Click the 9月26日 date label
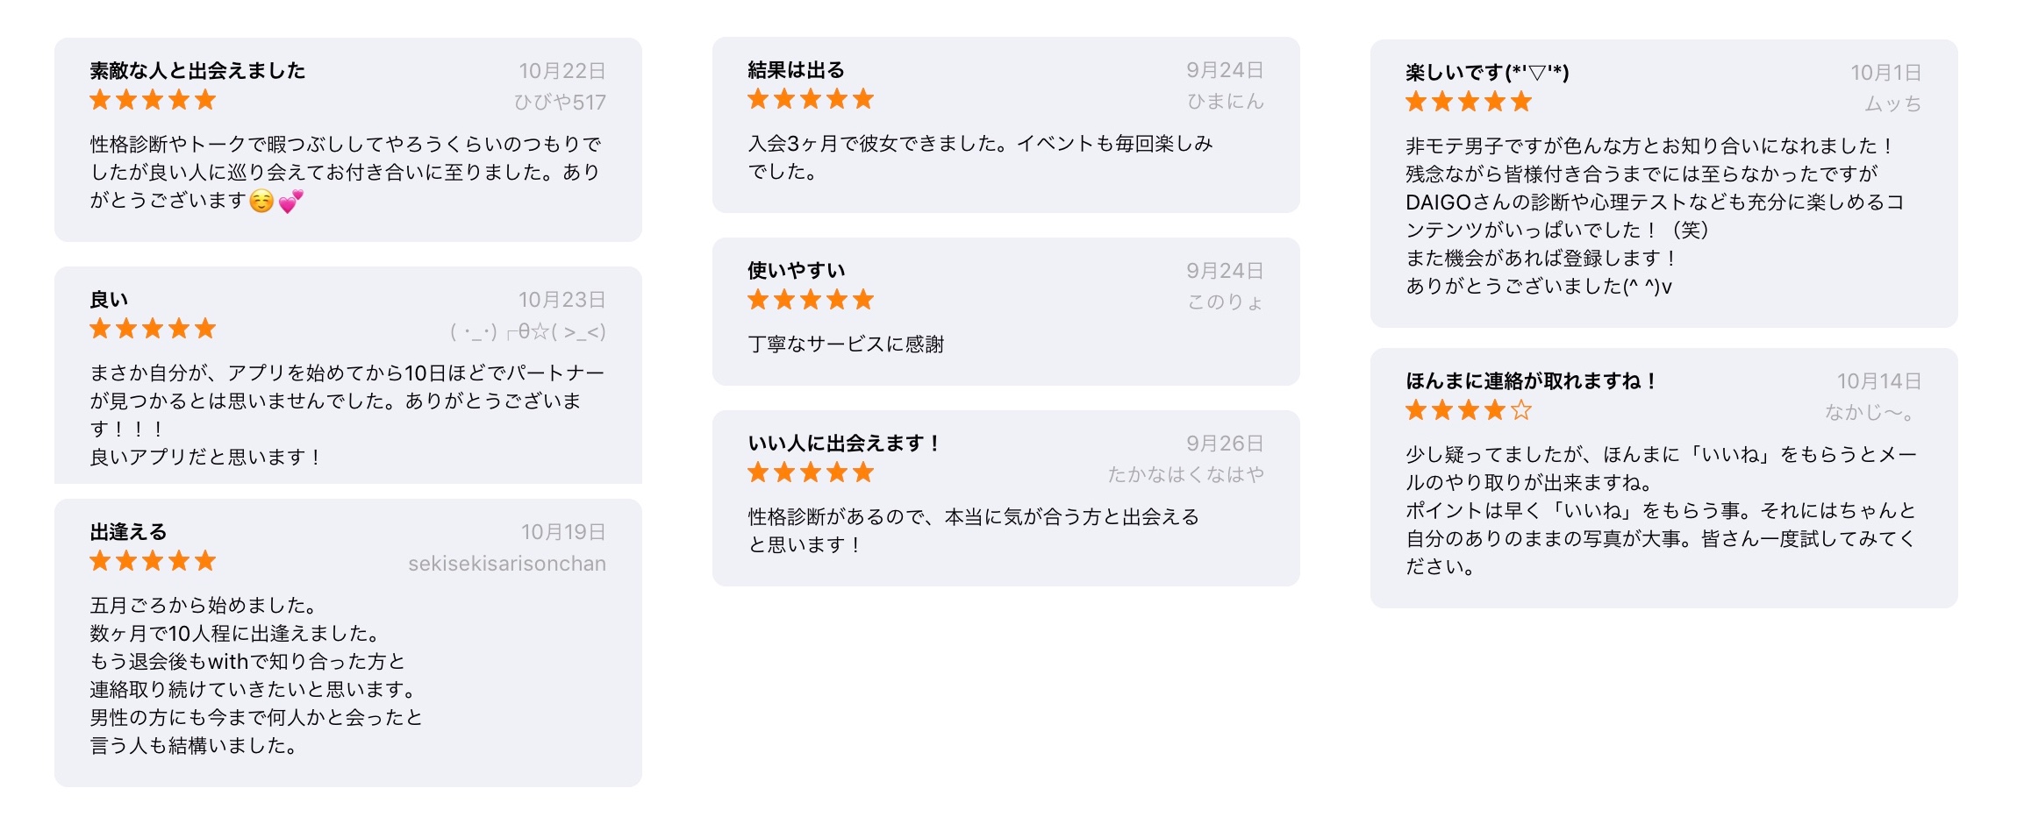2017x838 pixels. 1225,444
